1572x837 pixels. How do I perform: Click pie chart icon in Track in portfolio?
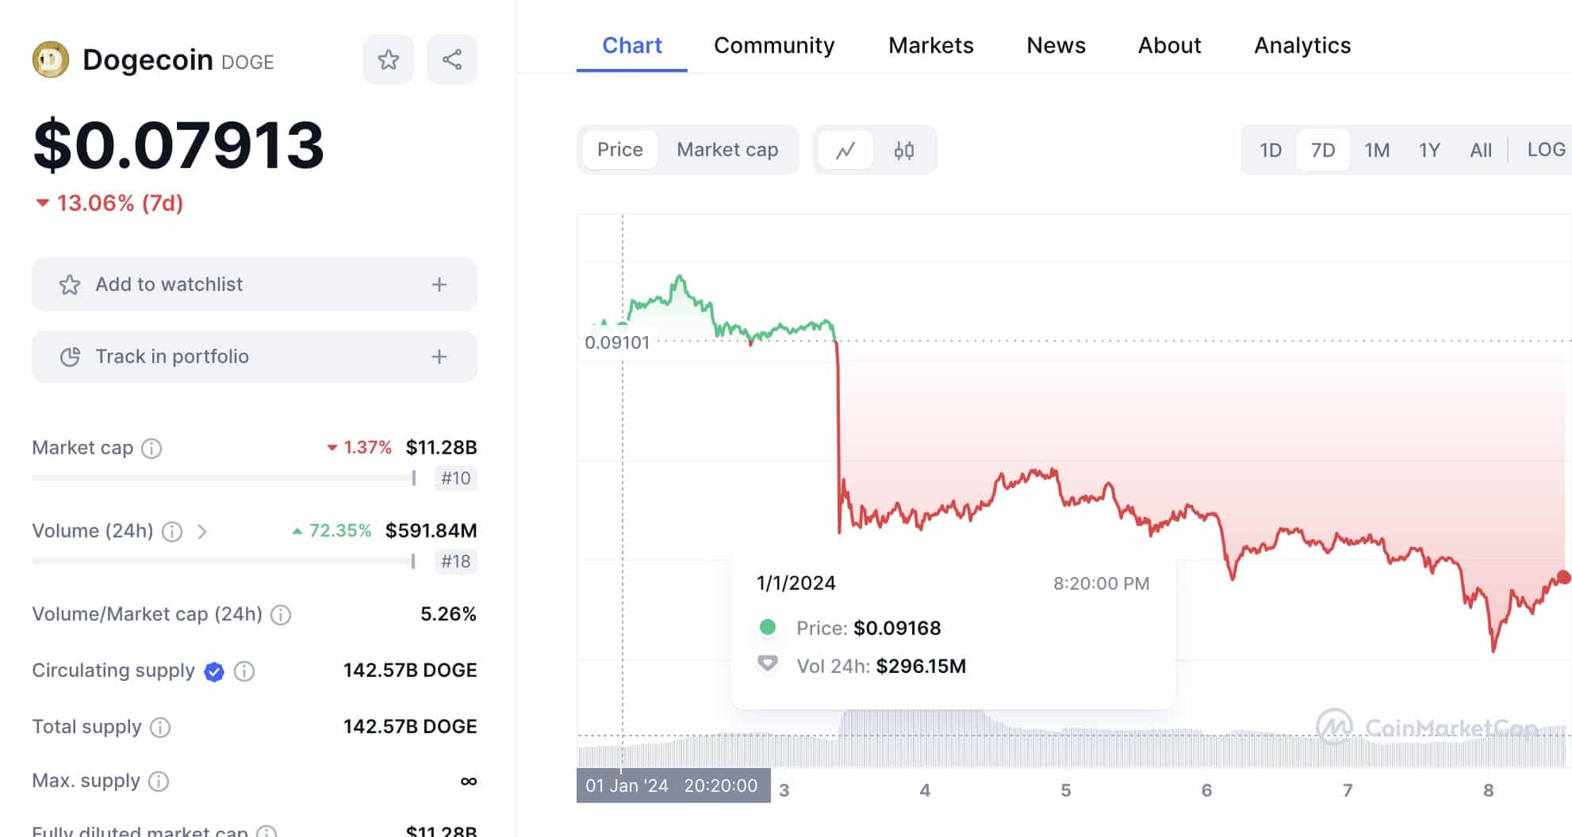(x=70, y=357)
